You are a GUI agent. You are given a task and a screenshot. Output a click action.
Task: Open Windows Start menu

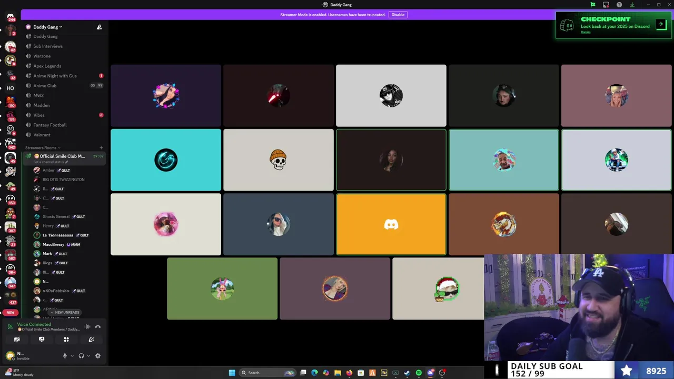click(232, 373)
